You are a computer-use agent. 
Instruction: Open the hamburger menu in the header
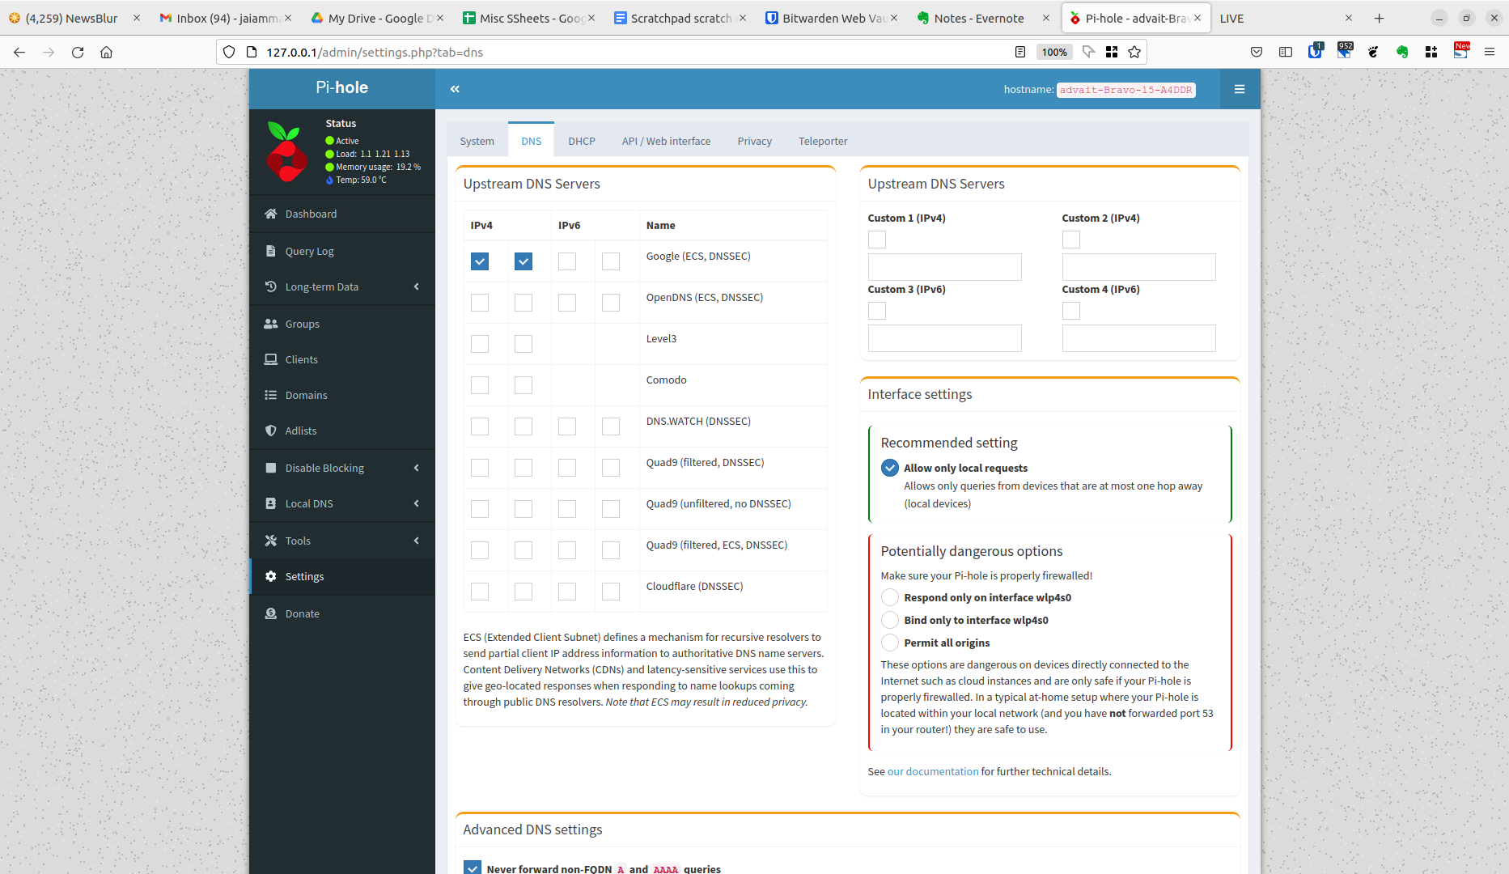tap(1240, 89)
